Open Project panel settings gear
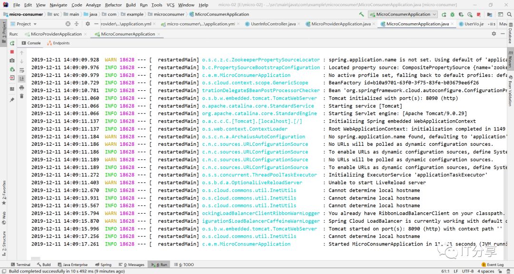This screenshot has width=514, height=274. [88, 24]
